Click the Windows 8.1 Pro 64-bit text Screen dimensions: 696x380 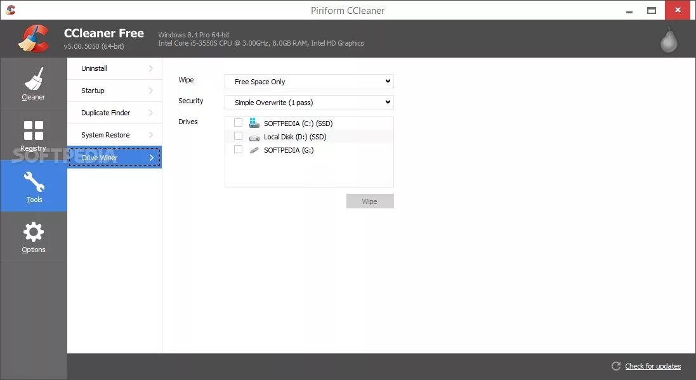pos(194,35)
